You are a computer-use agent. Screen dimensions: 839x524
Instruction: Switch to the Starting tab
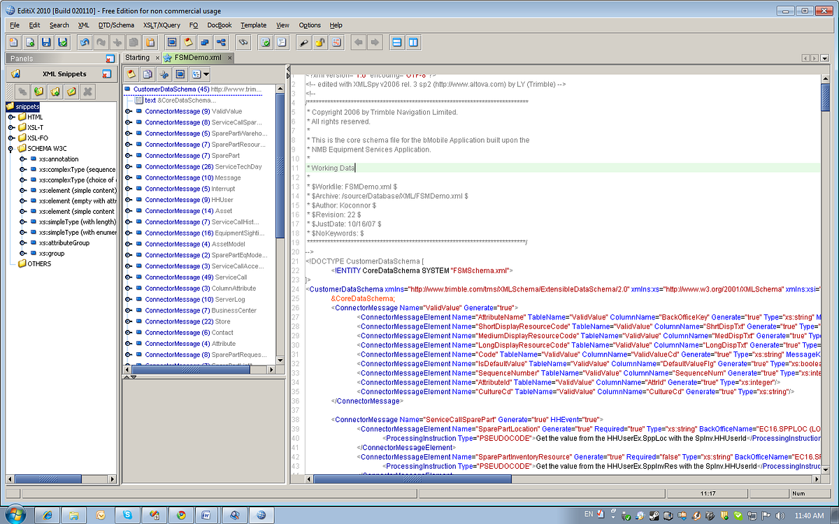pos(138,58)
